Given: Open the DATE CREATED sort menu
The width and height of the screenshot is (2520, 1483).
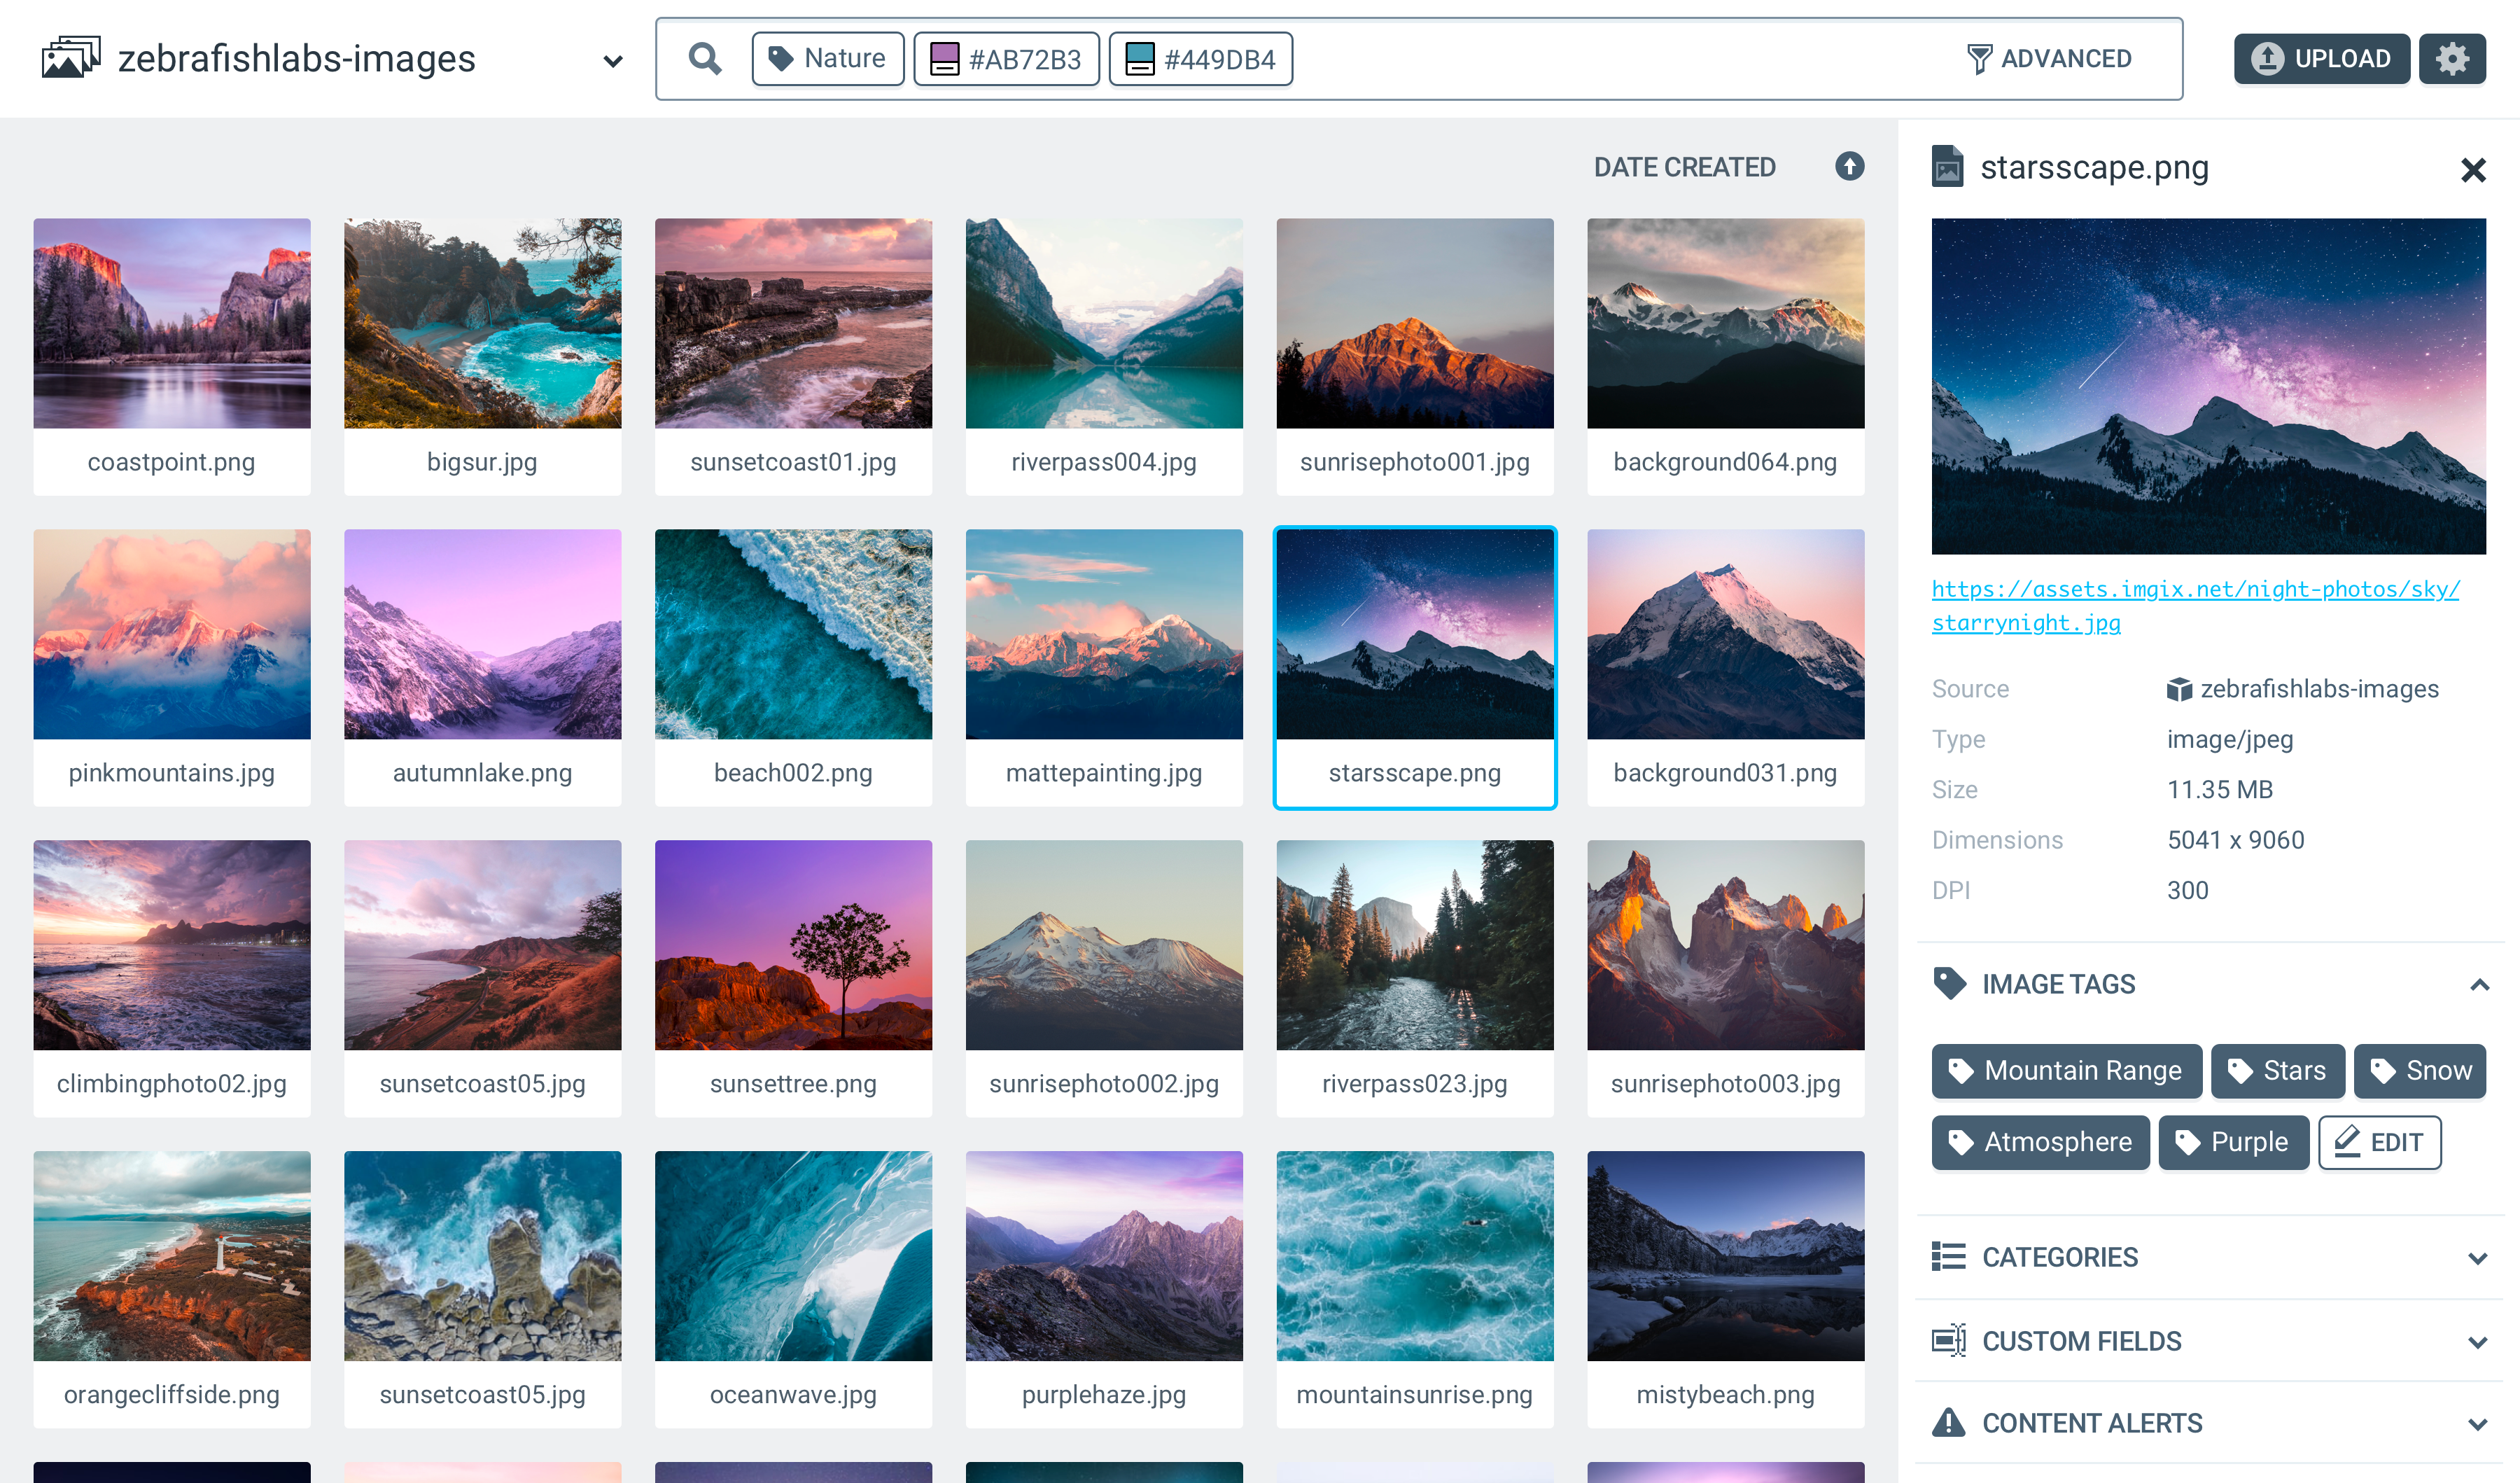Looking at the screenshot, I should (1685, 167).
